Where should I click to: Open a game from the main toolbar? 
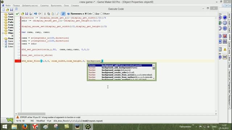click(x=7, y=10)
